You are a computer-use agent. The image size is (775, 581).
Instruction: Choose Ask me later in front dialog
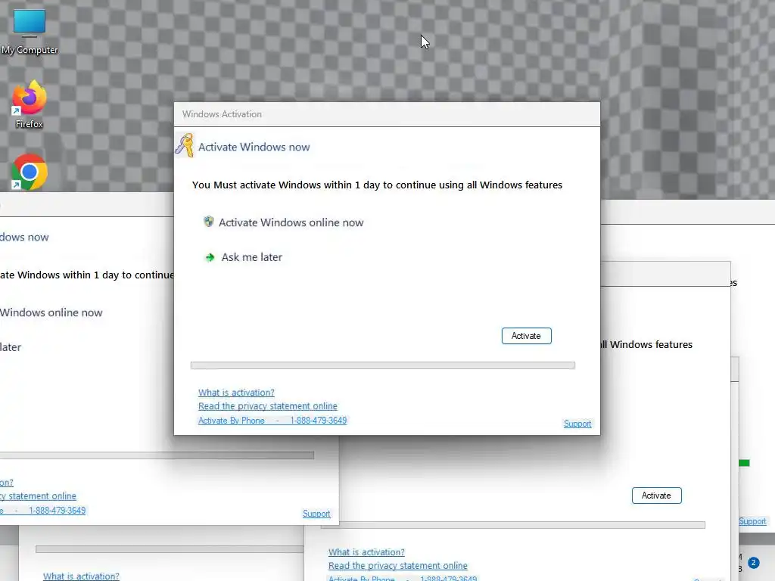[x=251, y=257]
